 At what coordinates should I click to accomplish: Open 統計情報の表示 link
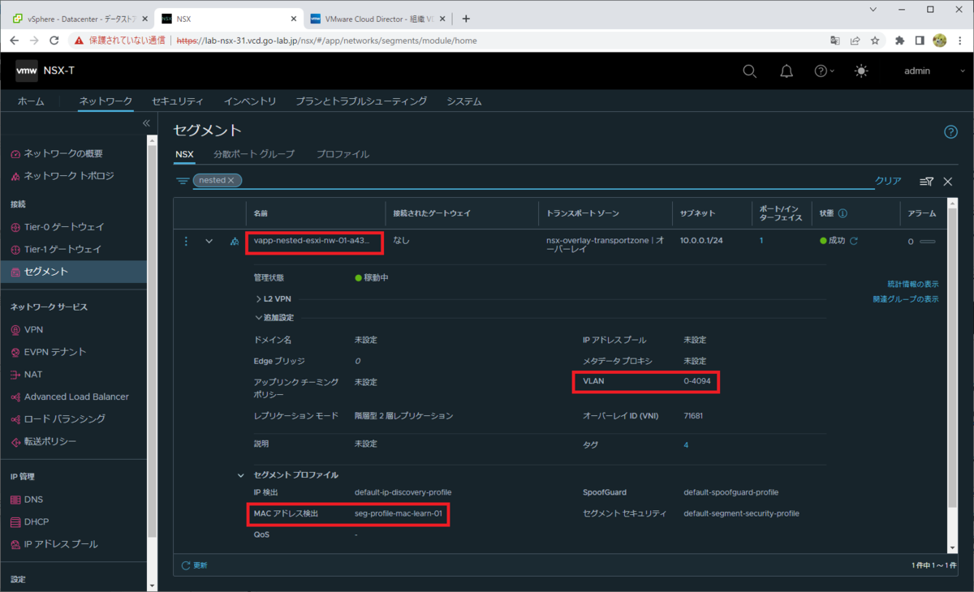point(913,284)
